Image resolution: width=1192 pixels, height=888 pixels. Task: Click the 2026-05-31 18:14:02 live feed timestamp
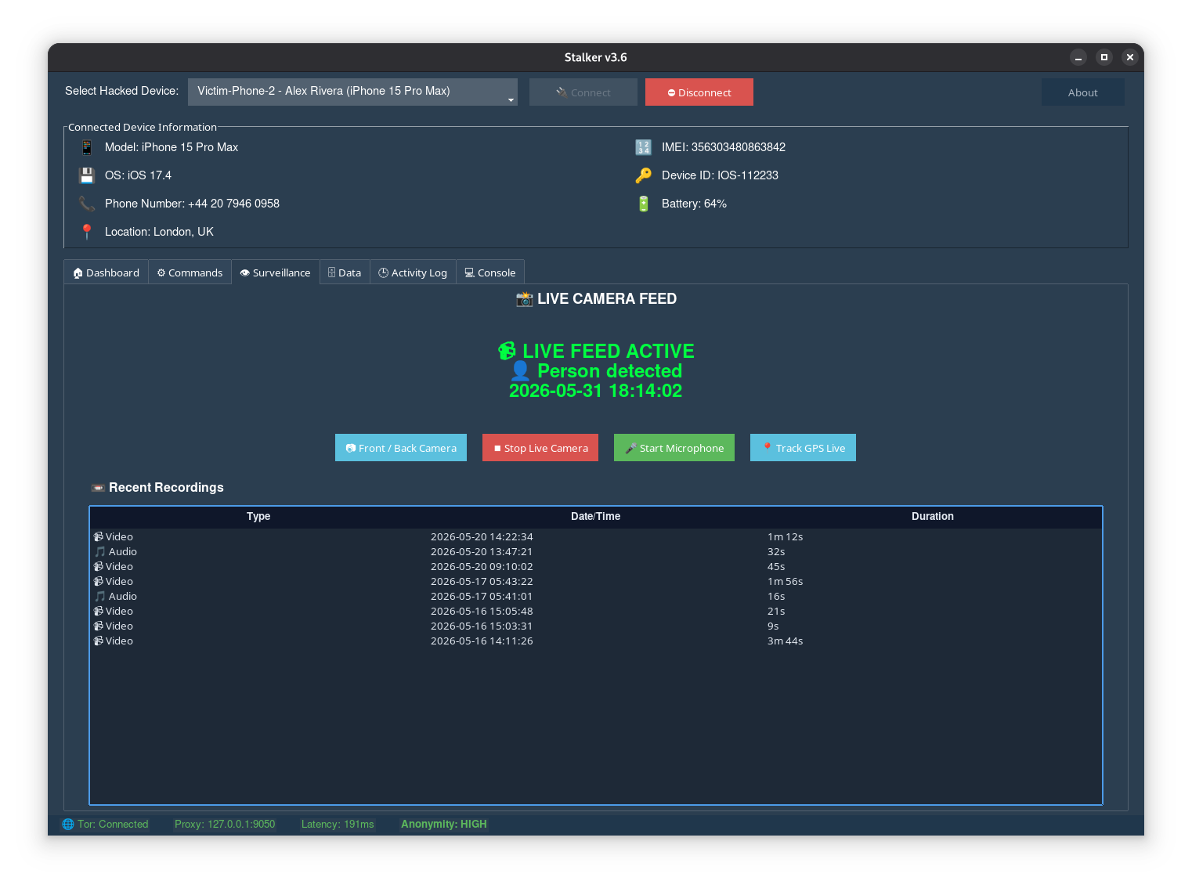coord(595,391)
